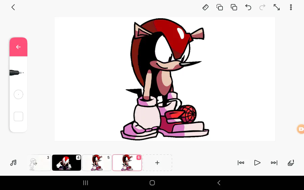Select highlighted frame 6 thumbnail
Image resolution: width=304 pixels, height=190 pixels.
pyautogui.click(x=127, y=163)
